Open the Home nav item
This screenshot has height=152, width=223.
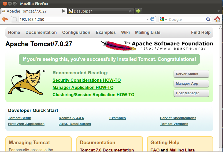[14, 33]
